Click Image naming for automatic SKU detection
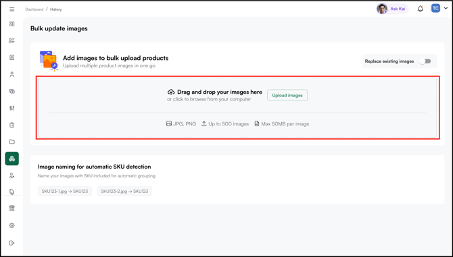The height and width of the screenshot is (257, 453). click(x=94, y=167)
